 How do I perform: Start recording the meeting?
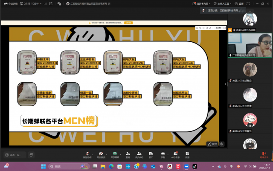(x=163, y=154)
